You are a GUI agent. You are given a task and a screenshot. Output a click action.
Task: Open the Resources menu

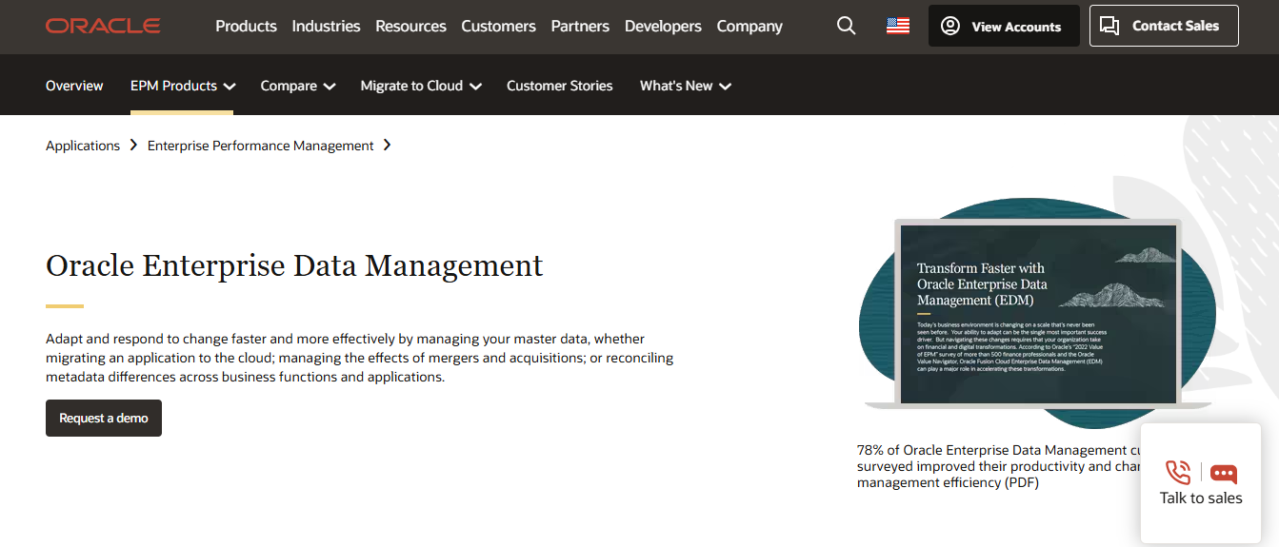pos(410,26)
